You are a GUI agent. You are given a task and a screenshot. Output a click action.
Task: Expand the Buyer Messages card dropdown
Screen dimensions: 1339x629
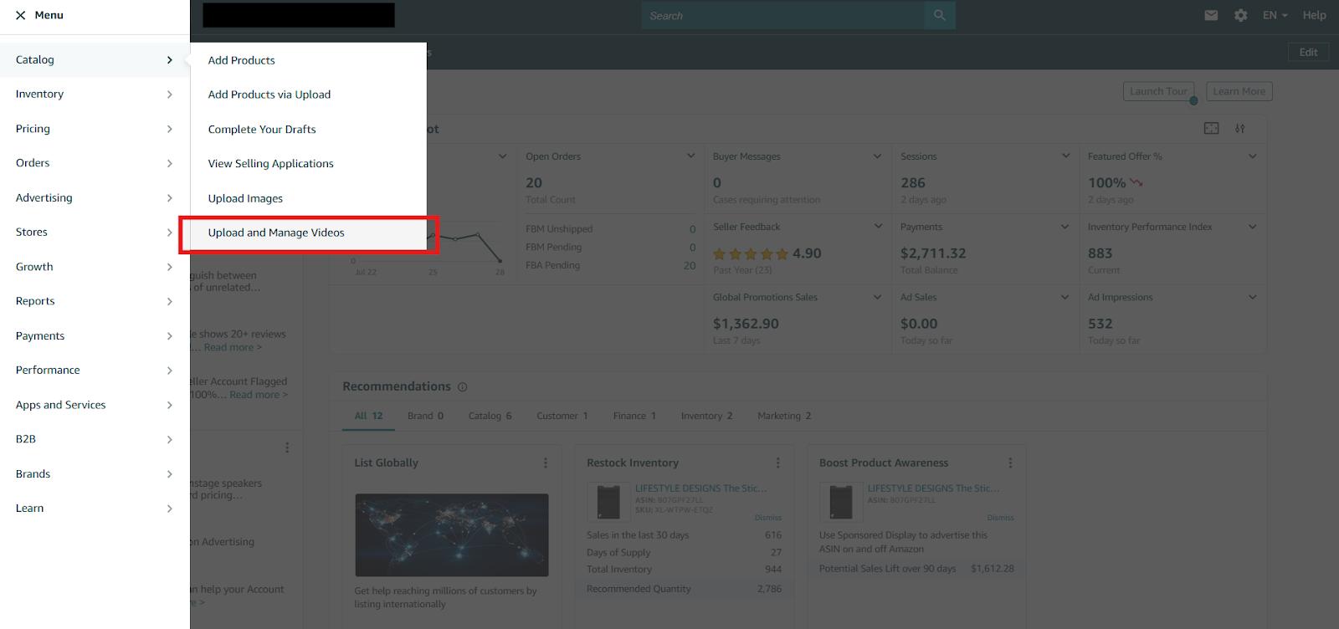[x=877, y=156]
